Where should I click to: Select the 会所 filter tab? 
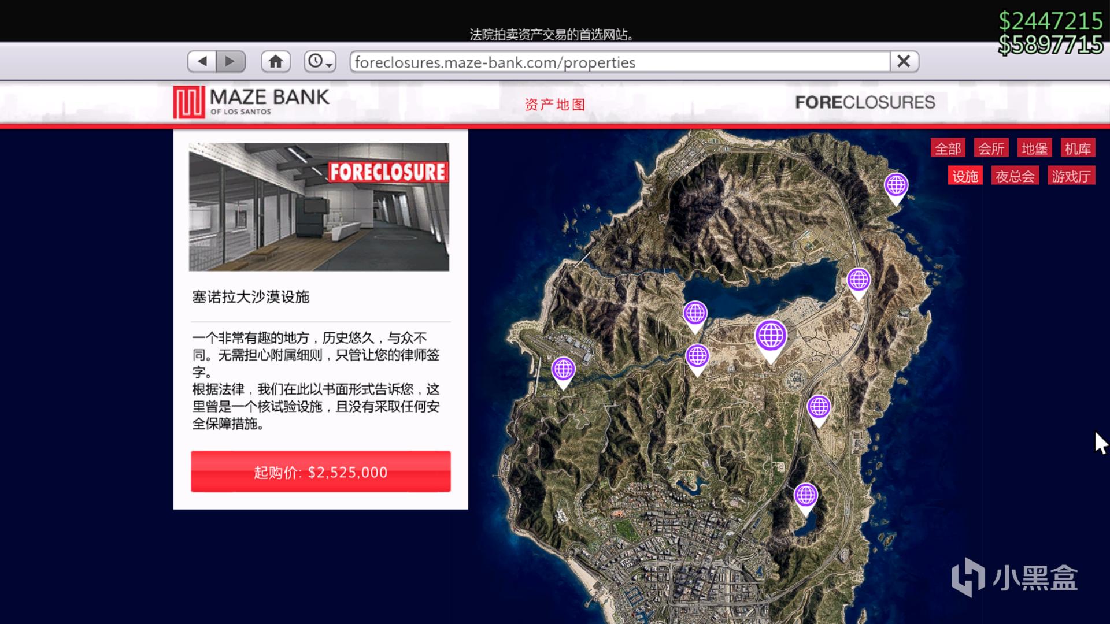tap(991, 148)
